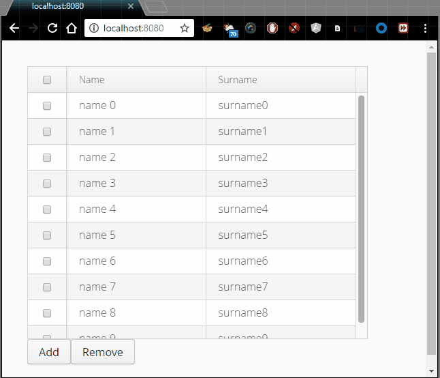The image size is (440, 378).
Task: Check the box for name 6 row
Action: pos(47,261)
